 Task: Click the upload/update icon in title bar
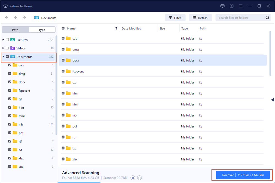tap(232, 6)
